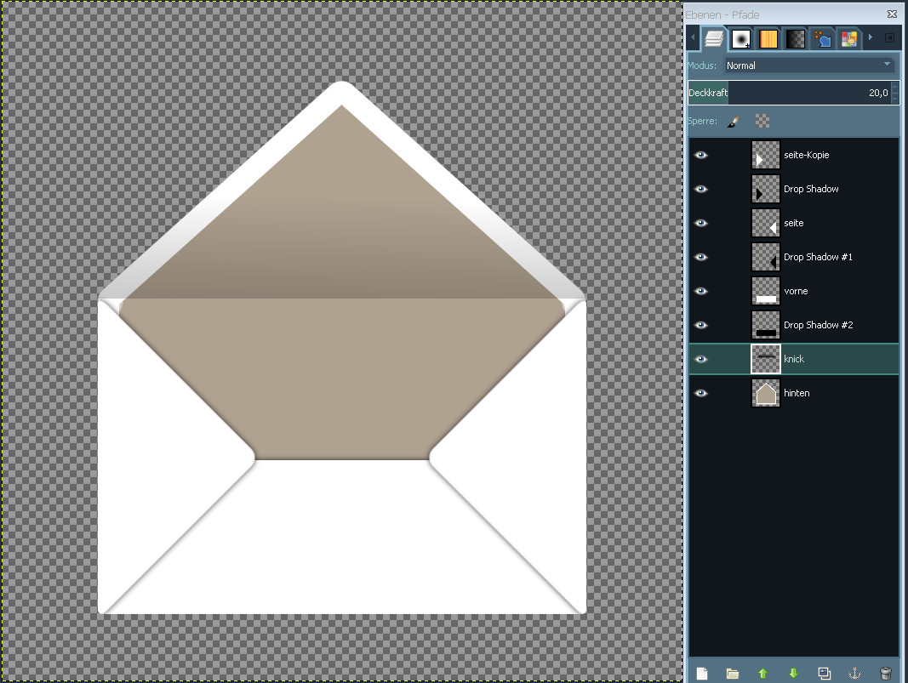The width and height of the screenshot is (908, 683).
Task: Duplicate the selected layer
Action: click(x=824, y=674)
